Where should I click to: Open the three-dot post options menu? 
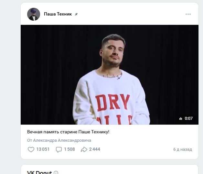pos(188,14)
